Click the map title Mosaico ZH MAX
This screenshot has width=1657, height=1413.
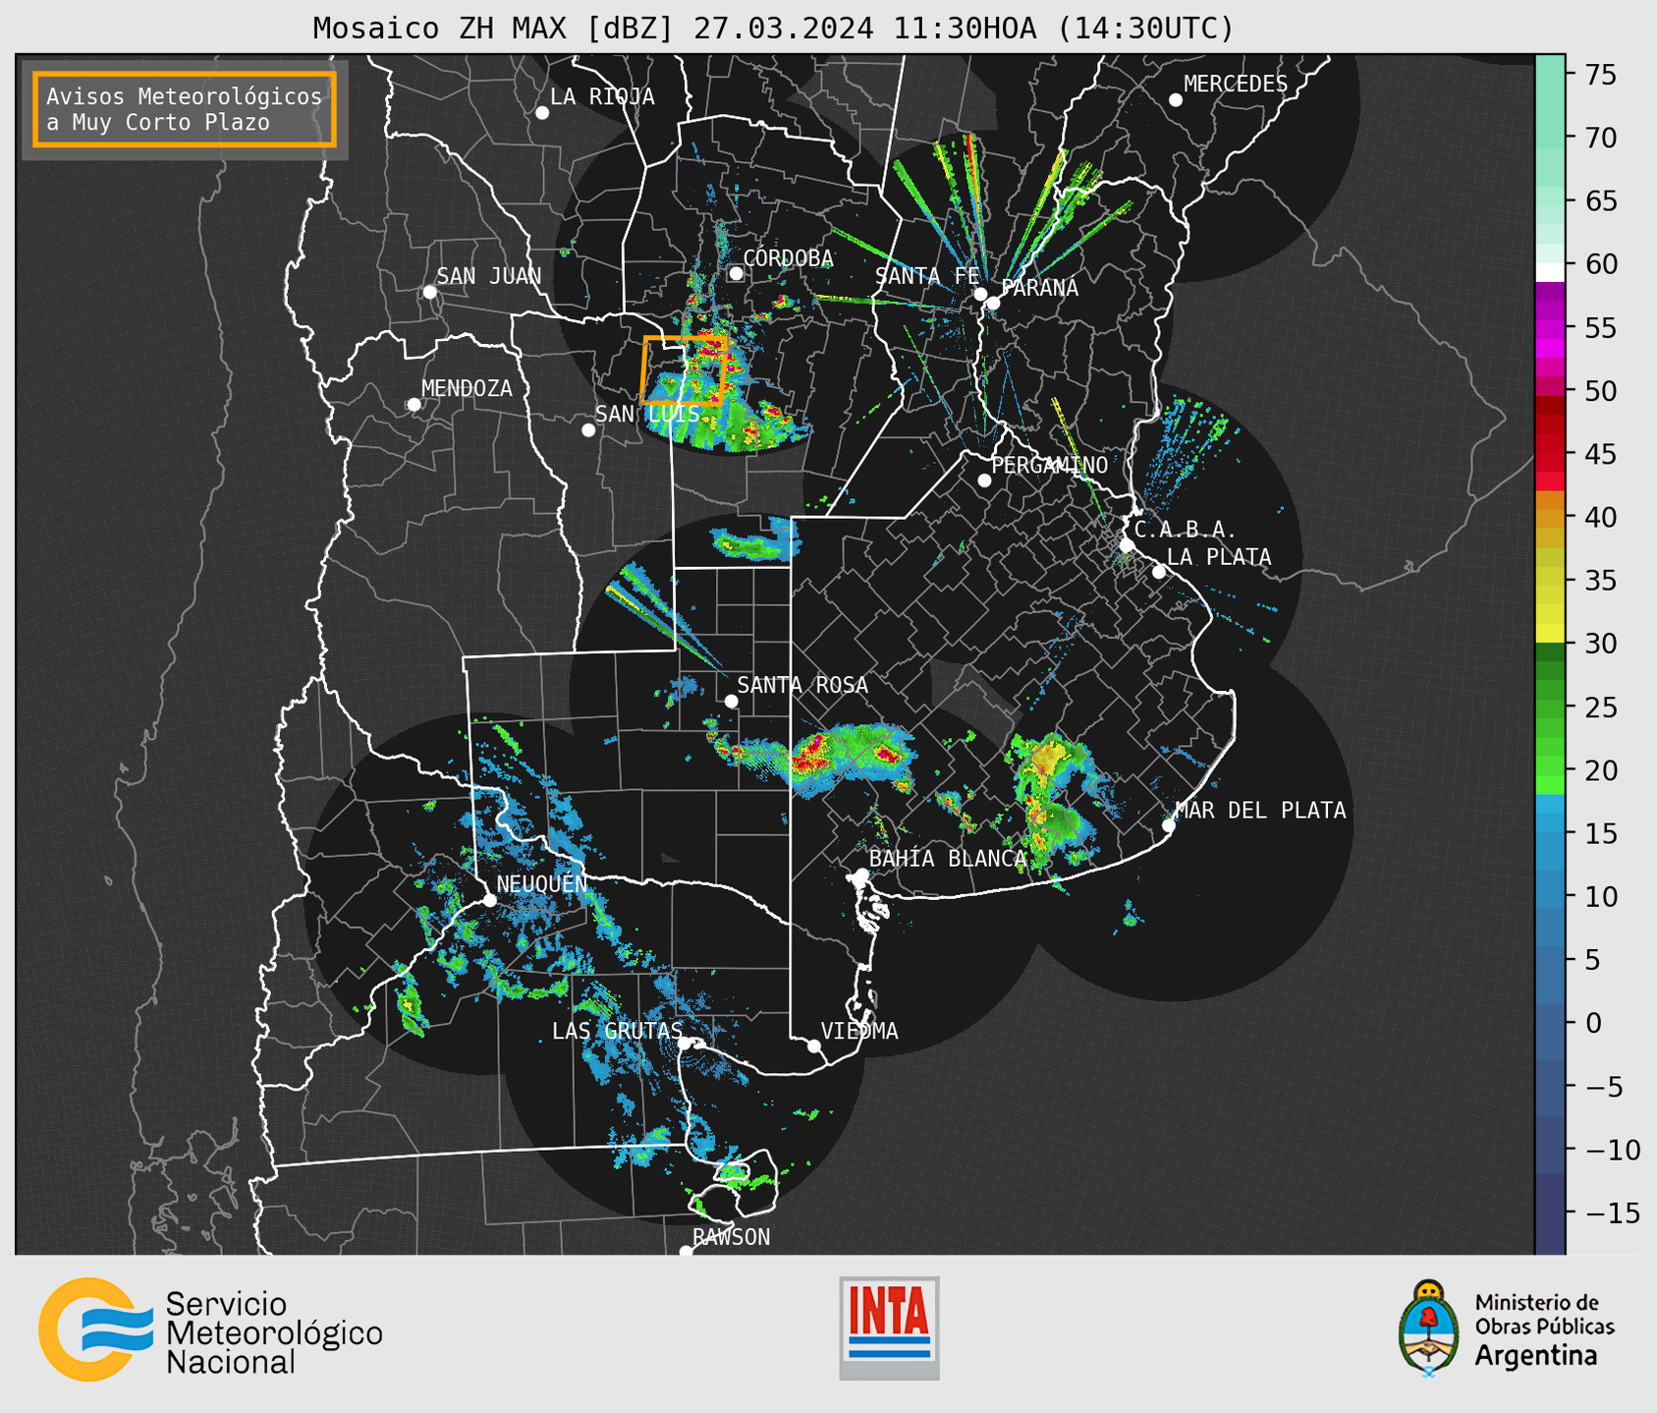click(x=773, y=28)
